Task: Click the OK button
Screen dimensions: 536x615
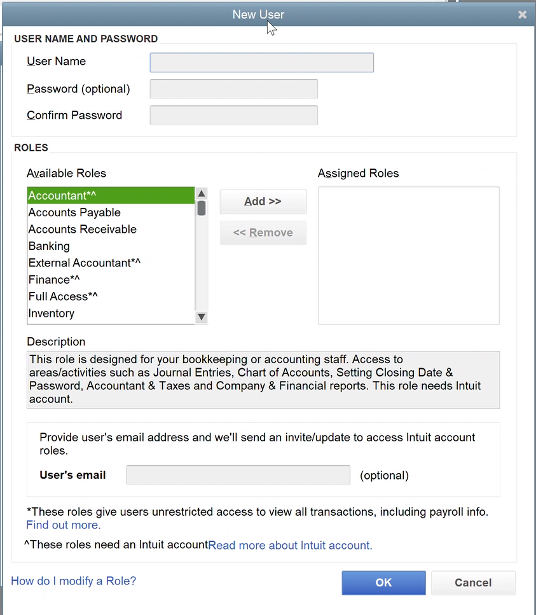Action: coord(383,583)
